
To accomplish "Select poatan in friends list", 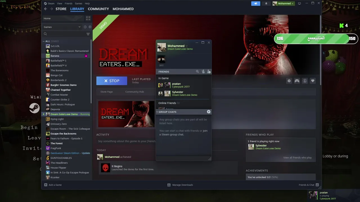I will tap(183, 85).
